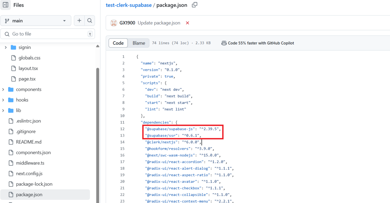Click the "@next/swc-wasm-nodejs" dependency text
Image resolution: width=390 pixels, height=203 pixels.
170,155
